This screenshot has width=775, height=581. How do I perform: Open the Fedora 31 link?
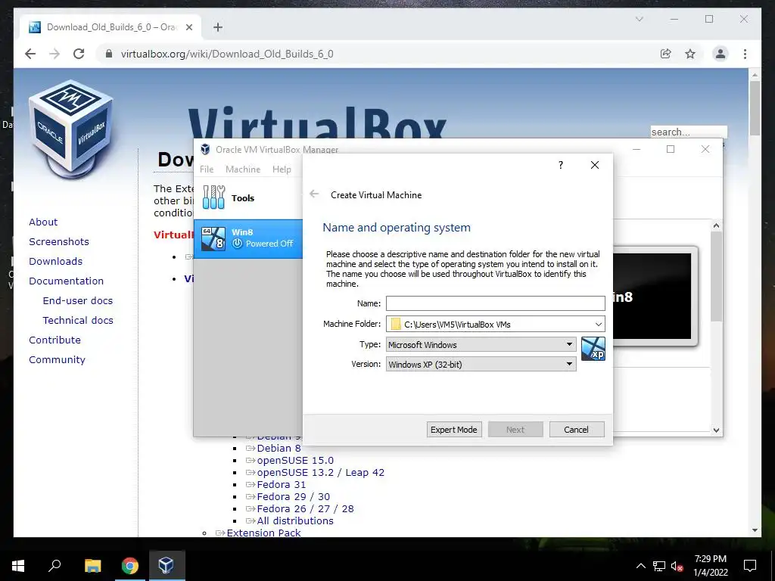click(x=282, y=485)
